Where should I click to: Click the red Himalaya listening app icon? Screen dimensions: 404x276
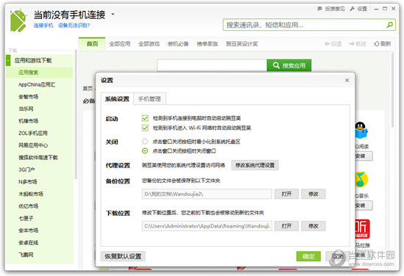coord(362,228)
